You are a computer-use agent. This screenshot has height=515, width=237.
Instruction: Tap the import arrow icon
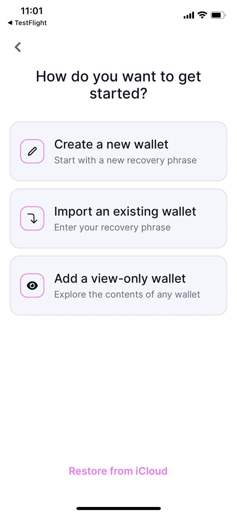pyautogui.click(x=32, y=218)
